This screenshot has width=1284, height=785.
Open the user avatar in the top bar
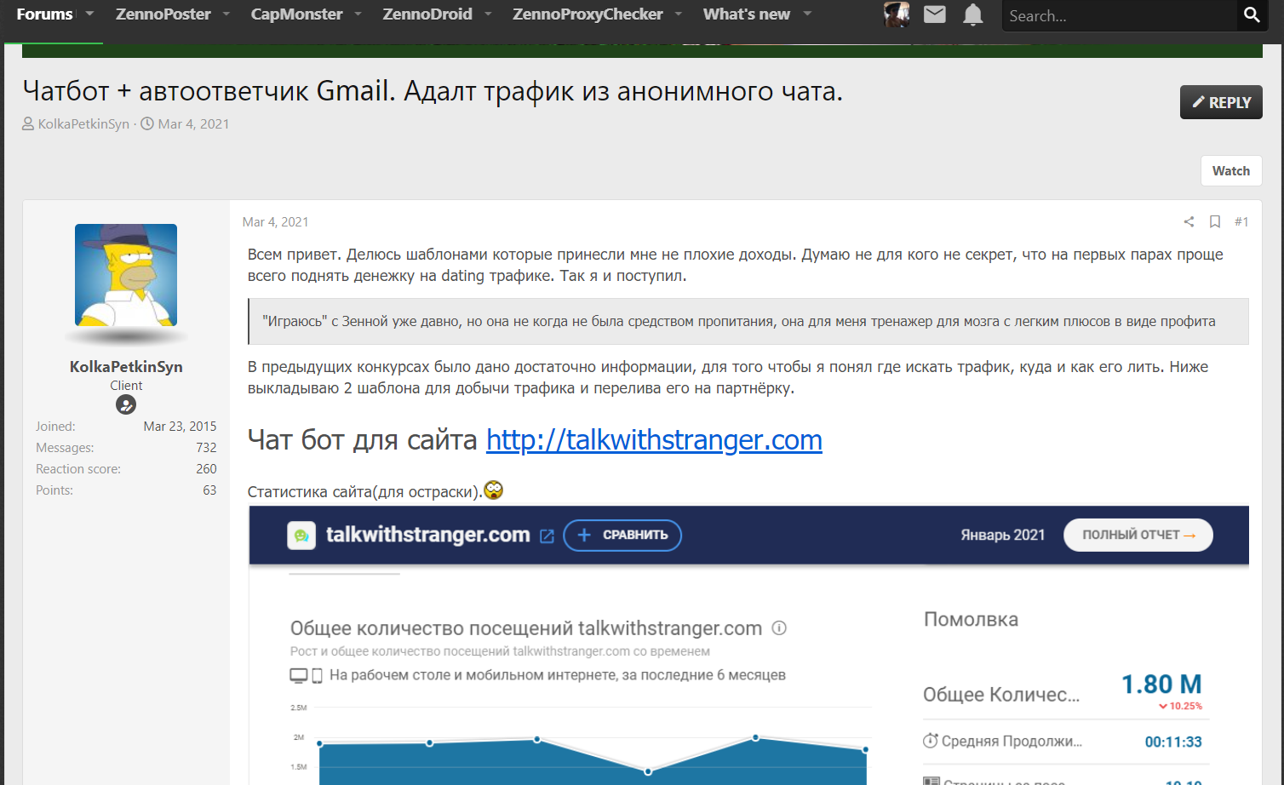coord(897,14)
